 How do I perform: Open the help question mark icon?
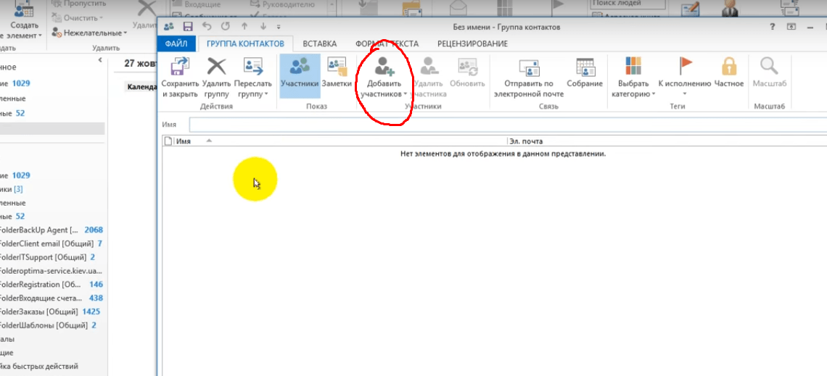tap(773, 27)
